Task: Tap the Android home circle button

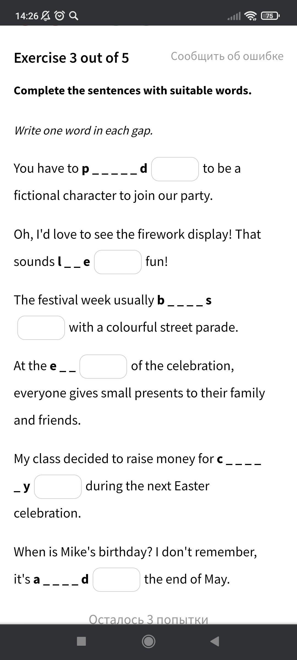Action: pyautogui.click(x=148, y=641)
